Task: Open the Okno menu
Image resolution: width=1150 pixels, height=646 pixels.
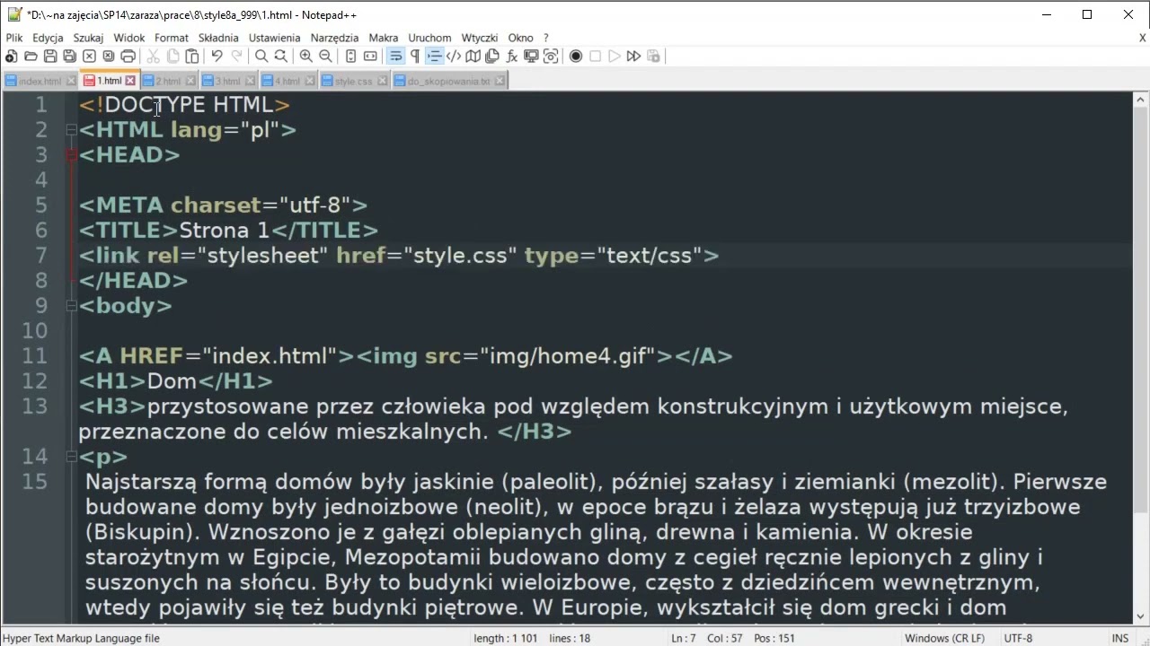Action: click(520, 38)
